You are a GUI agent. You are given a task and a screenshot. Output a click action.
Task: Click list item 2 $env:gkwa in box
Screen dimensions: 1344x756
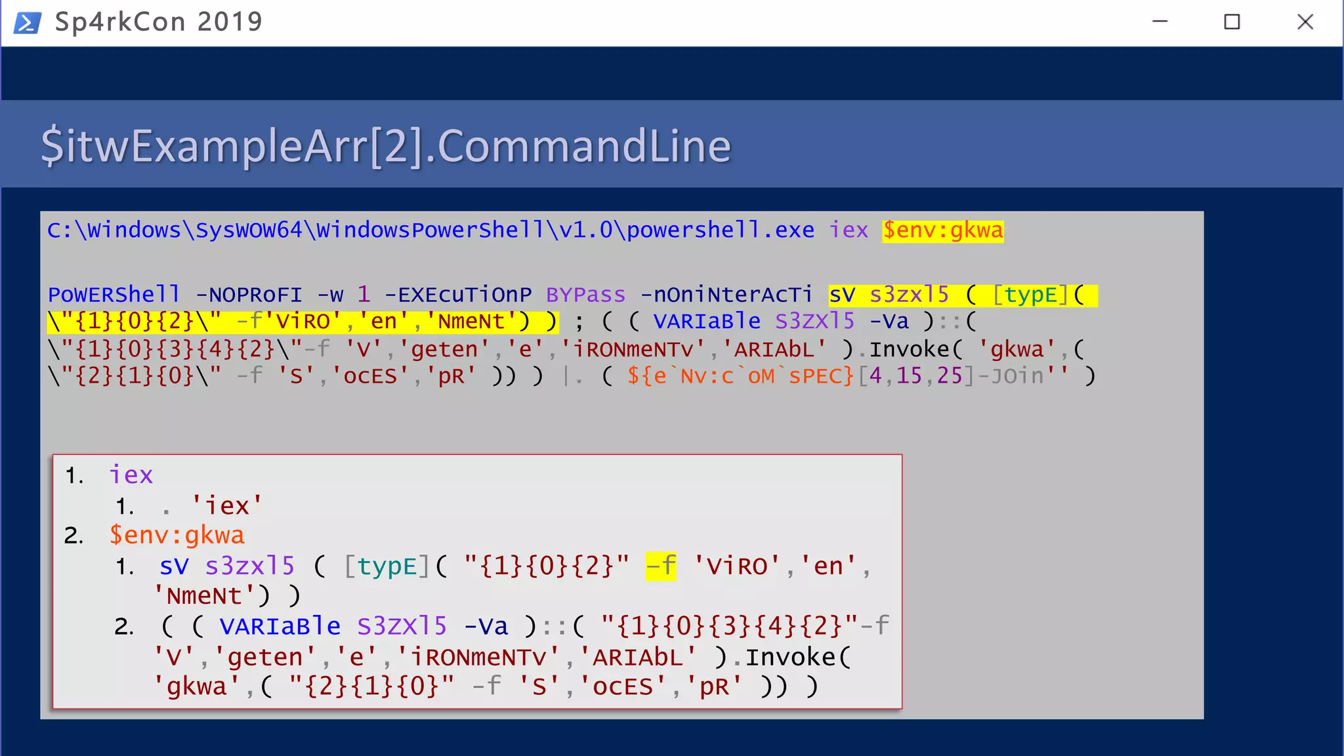[x=177, y=535]
